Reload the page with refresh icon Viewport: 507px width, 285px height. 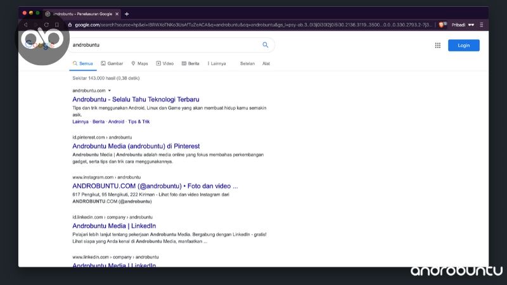point(46,25)
